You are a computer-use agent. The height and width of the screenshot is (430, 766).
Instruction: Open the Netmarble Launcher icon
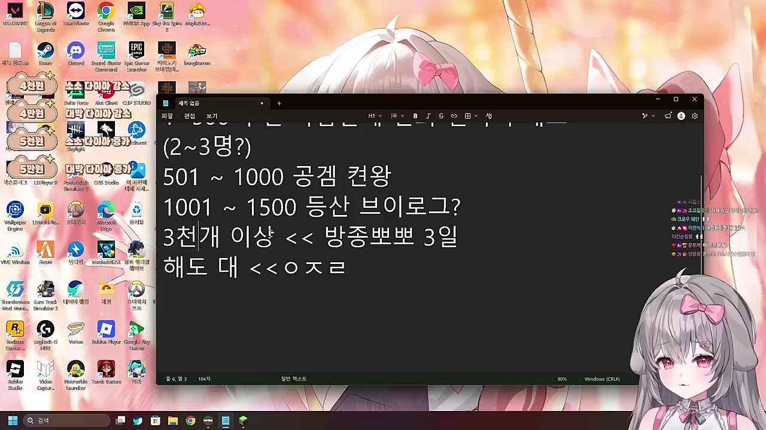click(76, 375)
